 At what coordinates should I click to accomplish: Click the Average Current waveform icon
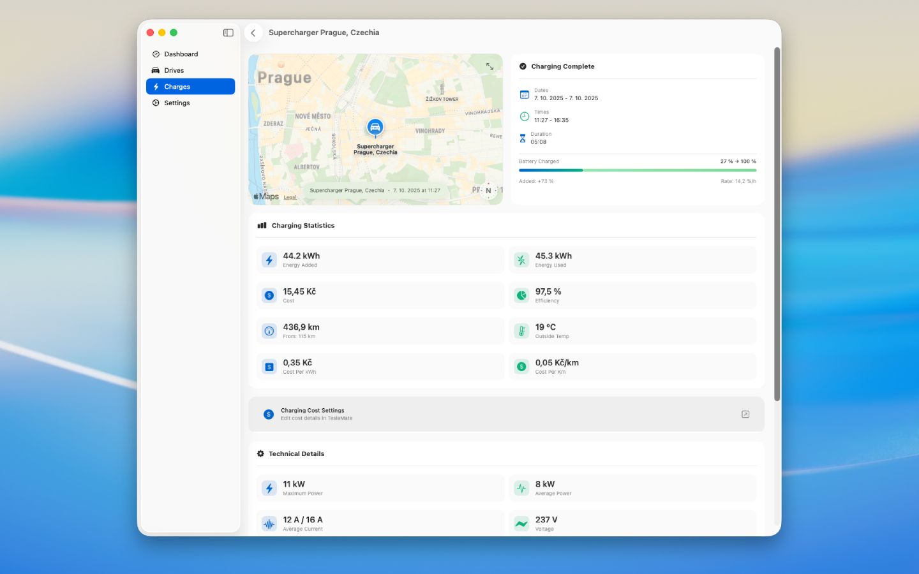coord(269,524)
